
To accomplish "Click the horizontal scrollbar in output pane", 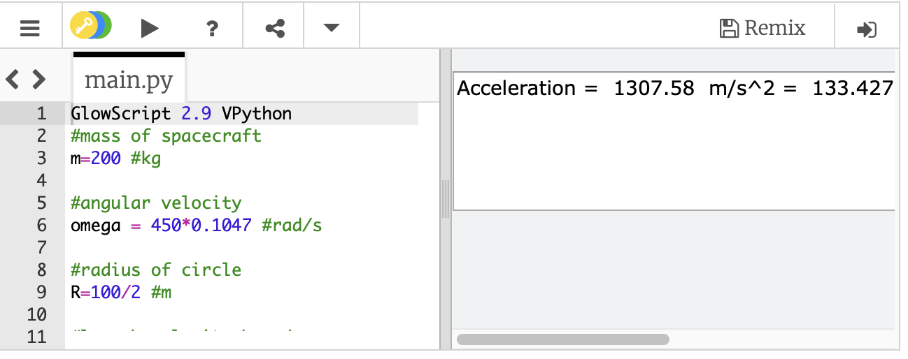I will 563,339.
